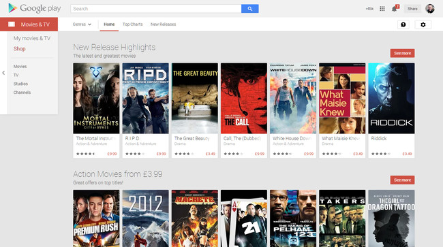Image resolution: width=443 pixels, height=247 pixels.
Task: Open Channels in the sidebar
Action: [22, 93]
